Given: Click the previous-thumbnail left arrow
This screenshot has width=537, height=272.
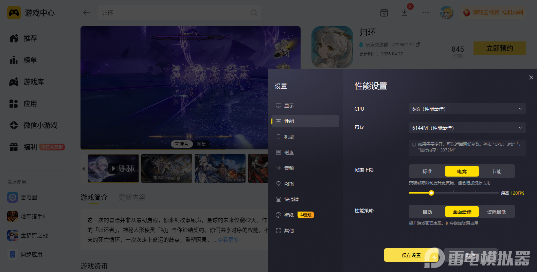Looking at the screenshot, I should pyautogui.click(x=84, y=168).
